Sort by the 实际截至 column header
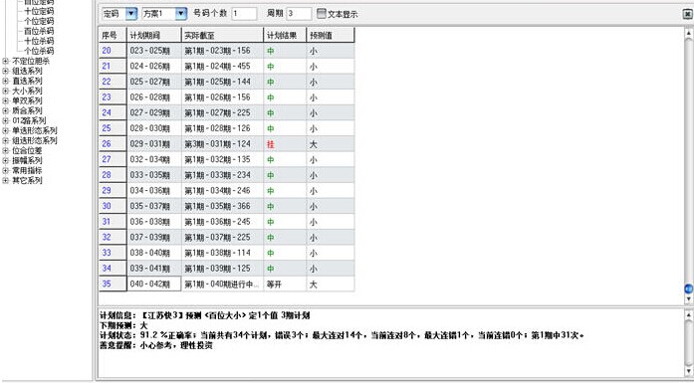Image resolution: width=694 pixels, height=383 pixels. pos(223,36)
